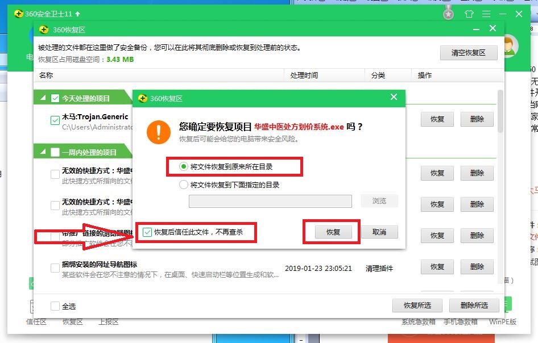The width and height of the screenshot is (538, 343).
Task: Select 将文件恢复到下面指定的目录 radio option
Action: coord(184,185)
